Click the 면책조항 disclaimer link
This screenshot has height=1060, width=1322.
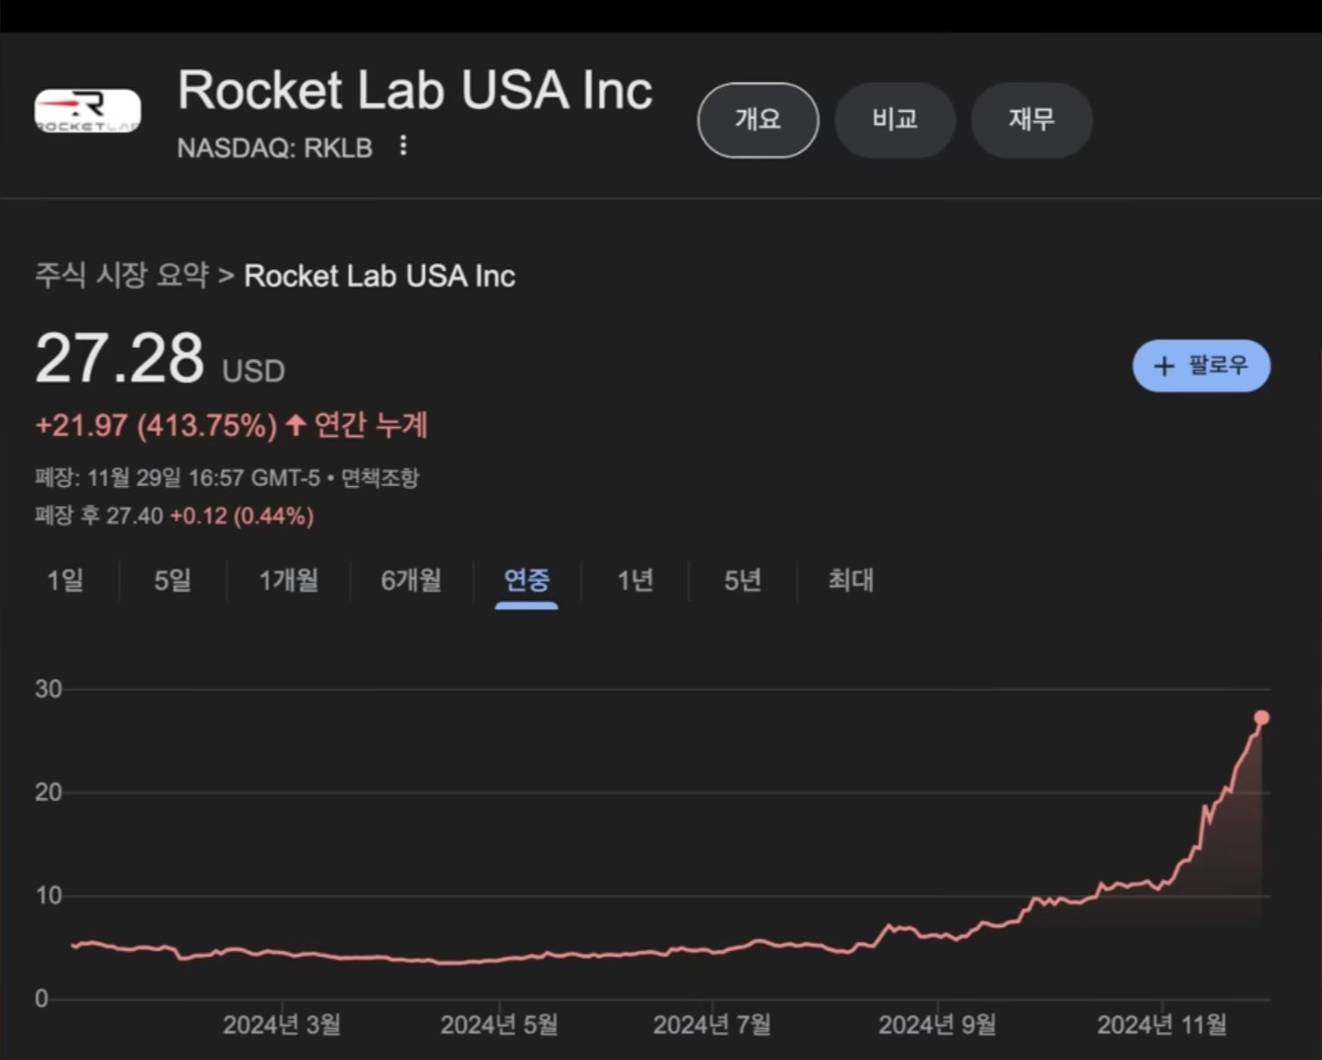pos(380,478)
